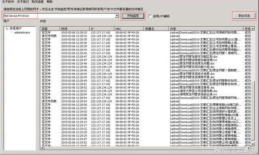Click the 内容 column header
The image size is (259, 155).
206,28
